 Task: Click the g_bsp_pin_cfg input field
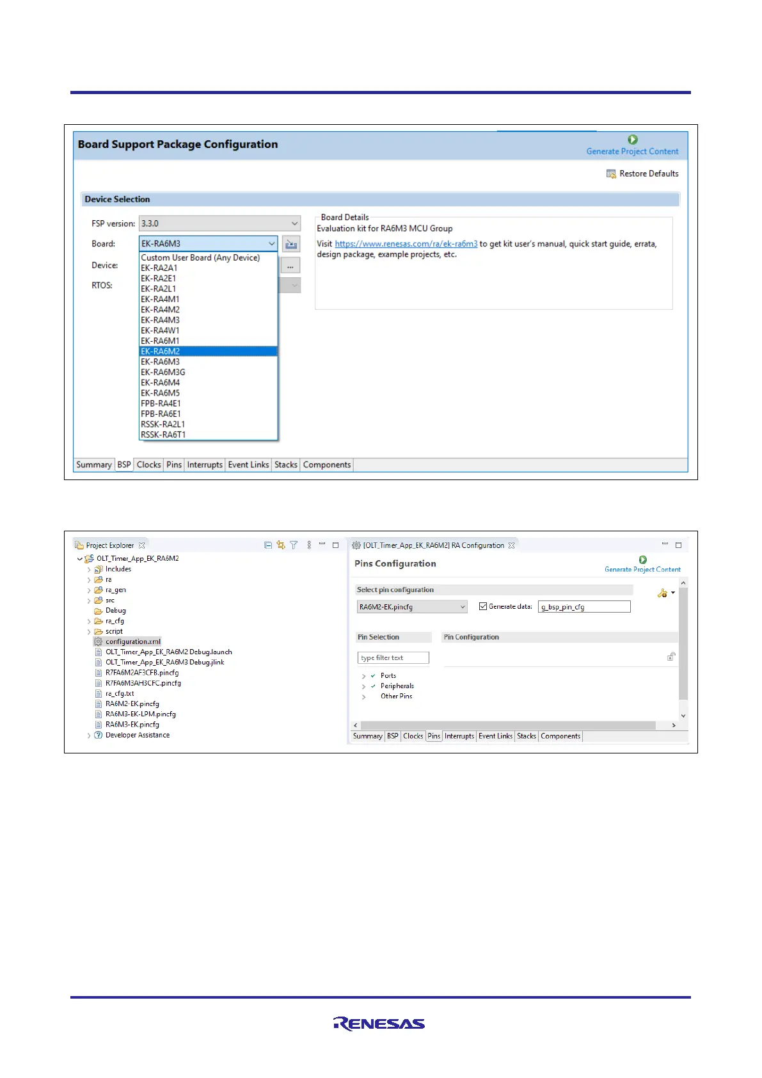point(584,607)
